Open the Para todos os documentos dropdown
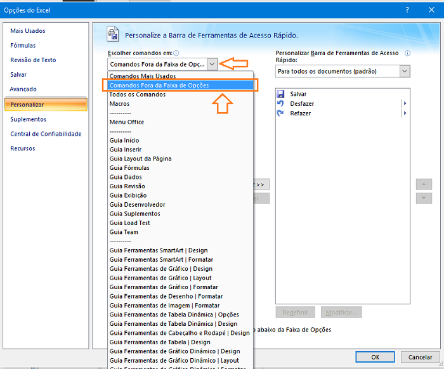 pos(405,72)
